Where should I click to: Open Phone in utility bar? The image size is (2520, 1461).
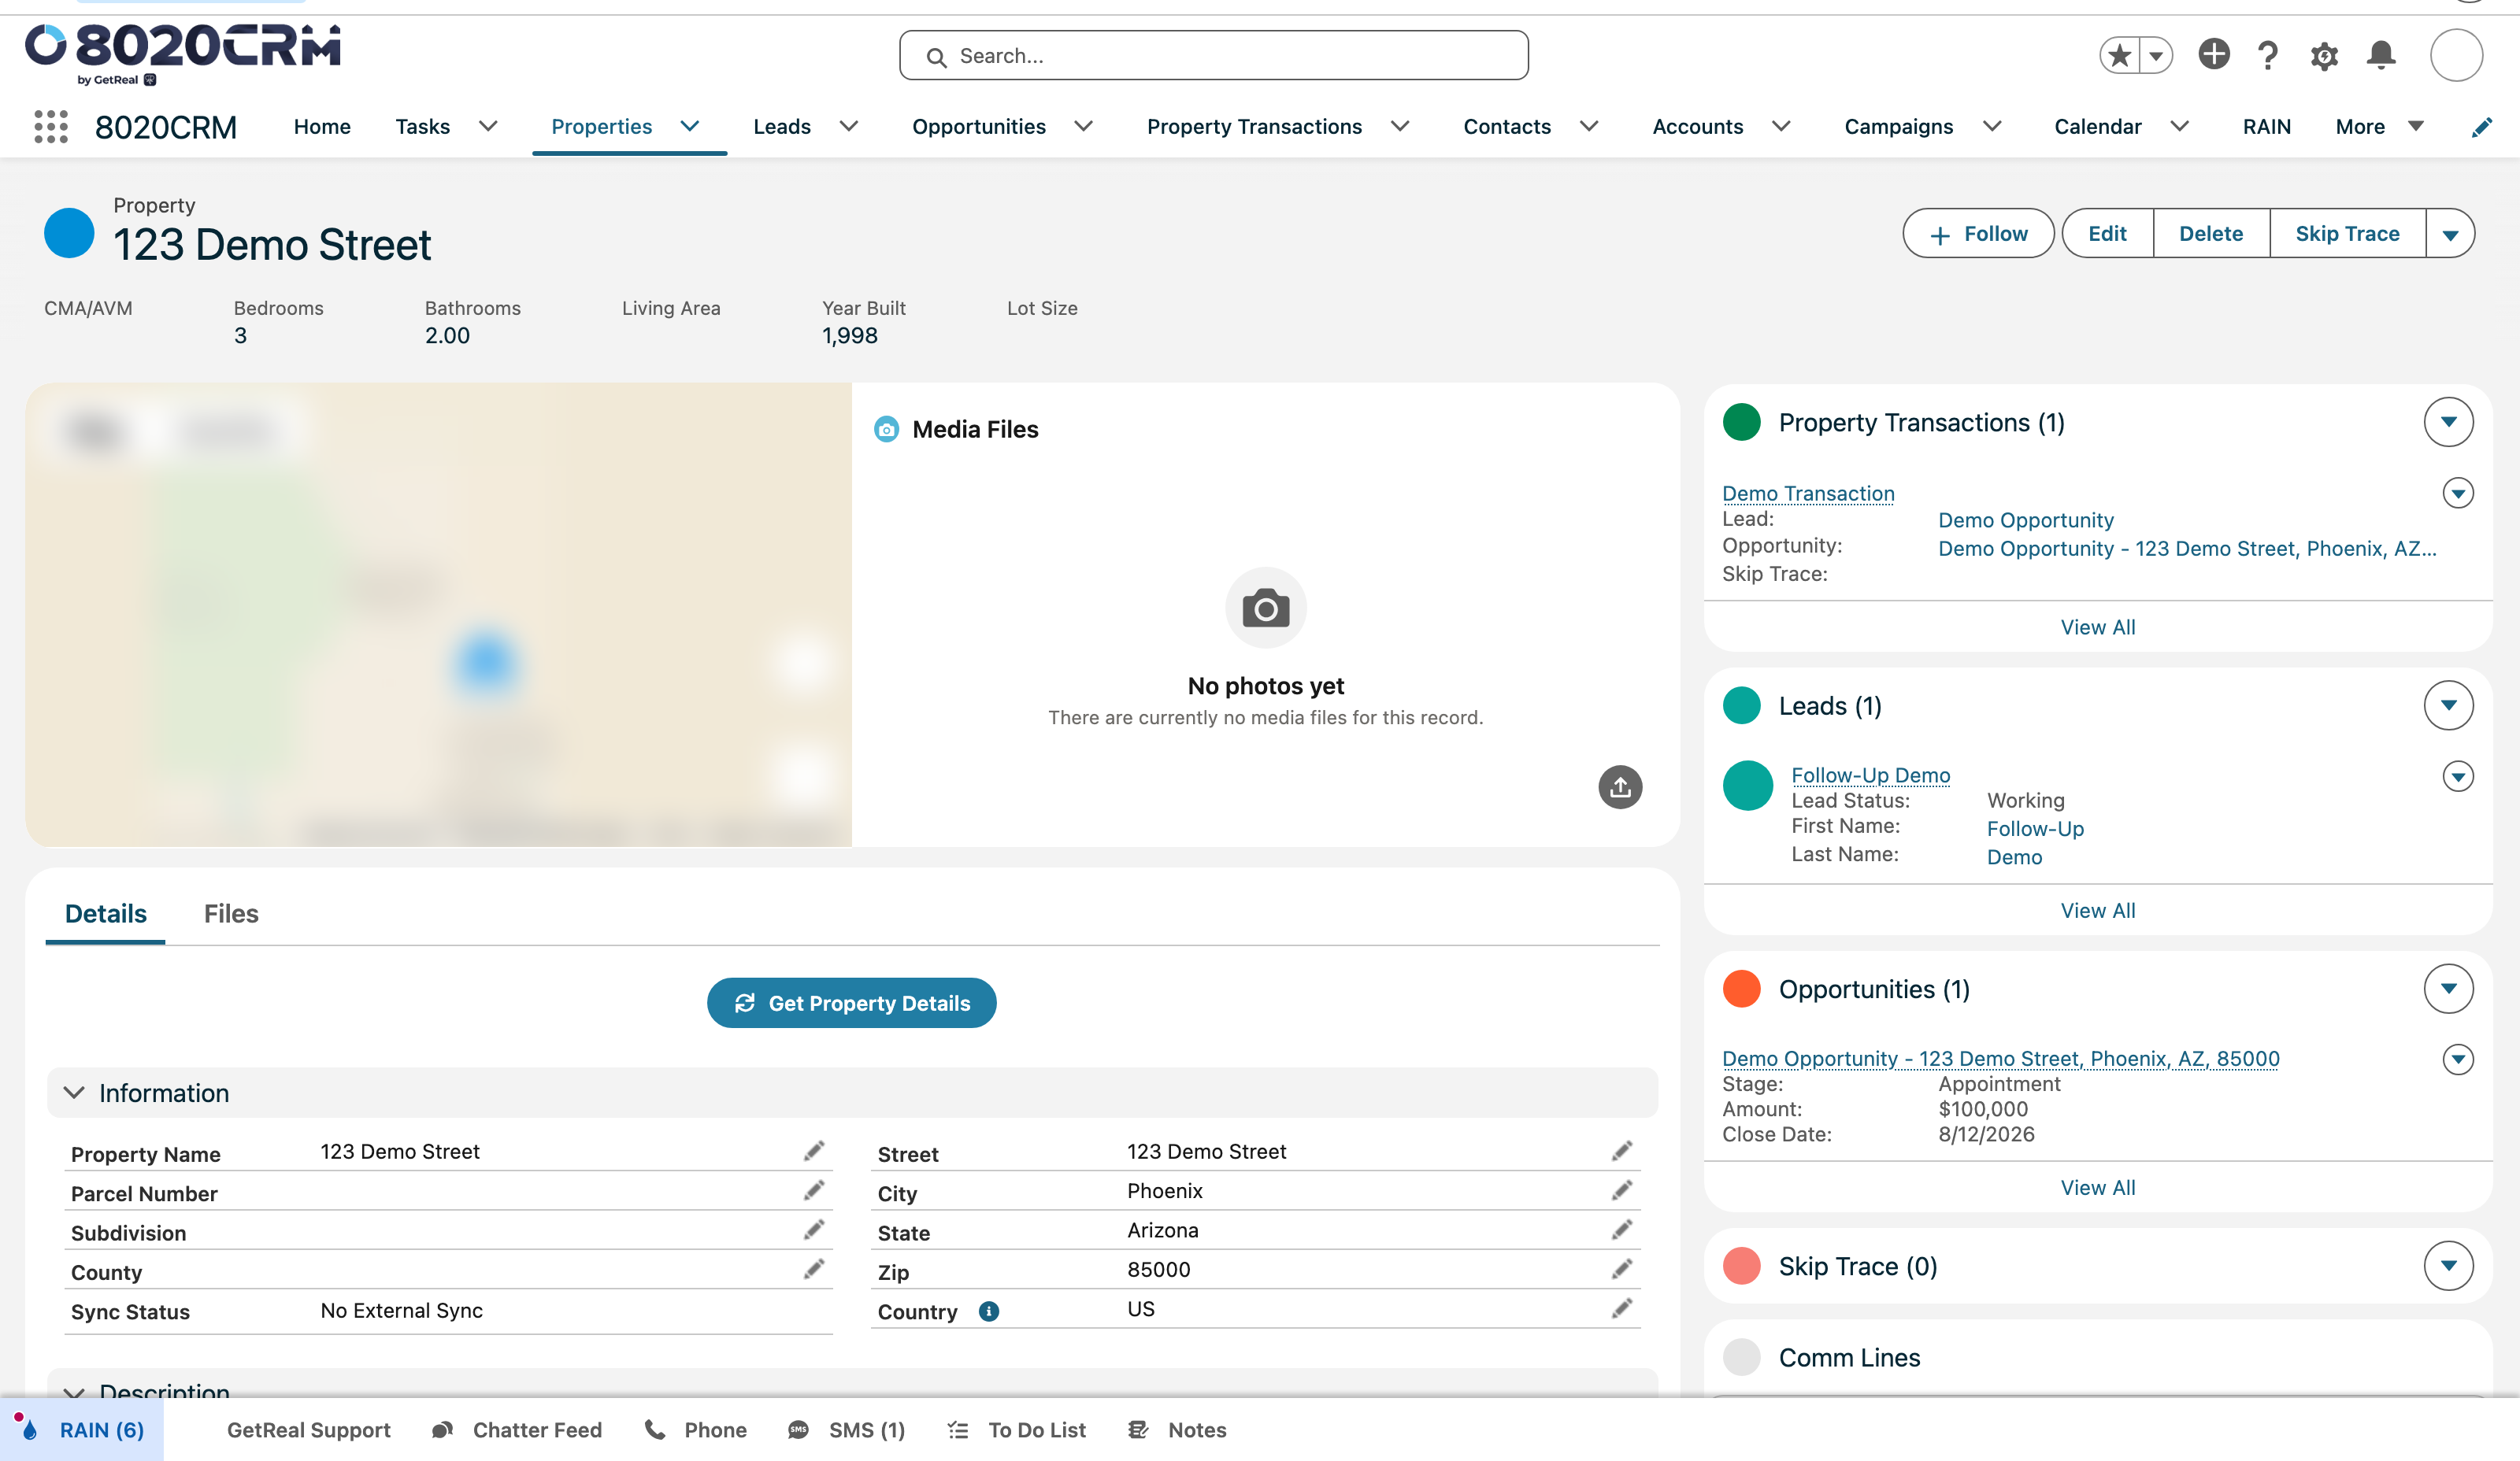pos(696,1430)
